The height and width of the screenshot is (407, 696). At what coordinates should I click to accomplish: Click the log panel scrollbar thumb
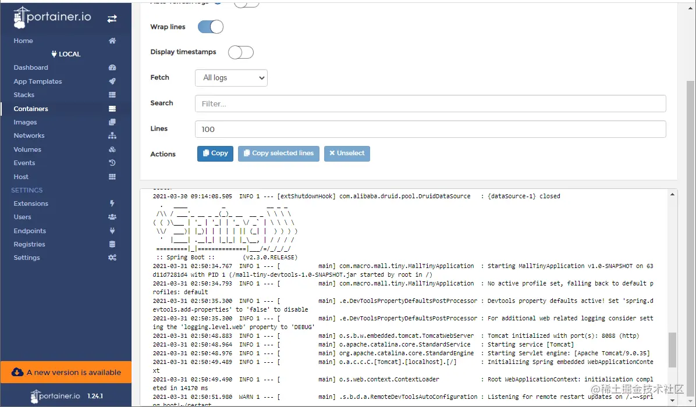point(672,349)
